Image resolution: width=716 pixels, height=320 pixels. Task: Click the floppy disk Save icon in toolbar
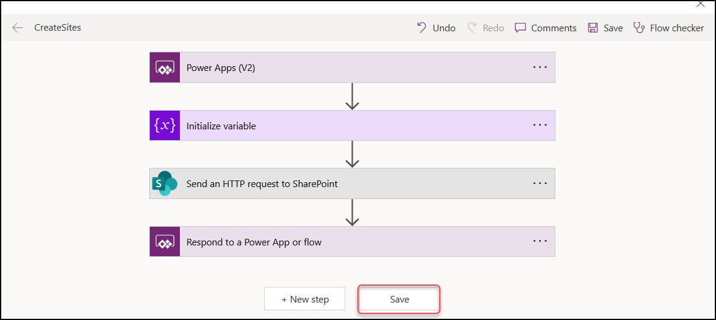(x=593, y=28)
